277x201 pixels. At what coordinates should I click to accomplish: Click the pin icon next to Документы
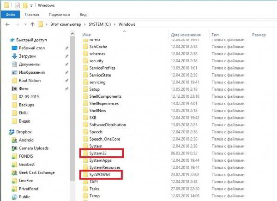pos(66,64)
